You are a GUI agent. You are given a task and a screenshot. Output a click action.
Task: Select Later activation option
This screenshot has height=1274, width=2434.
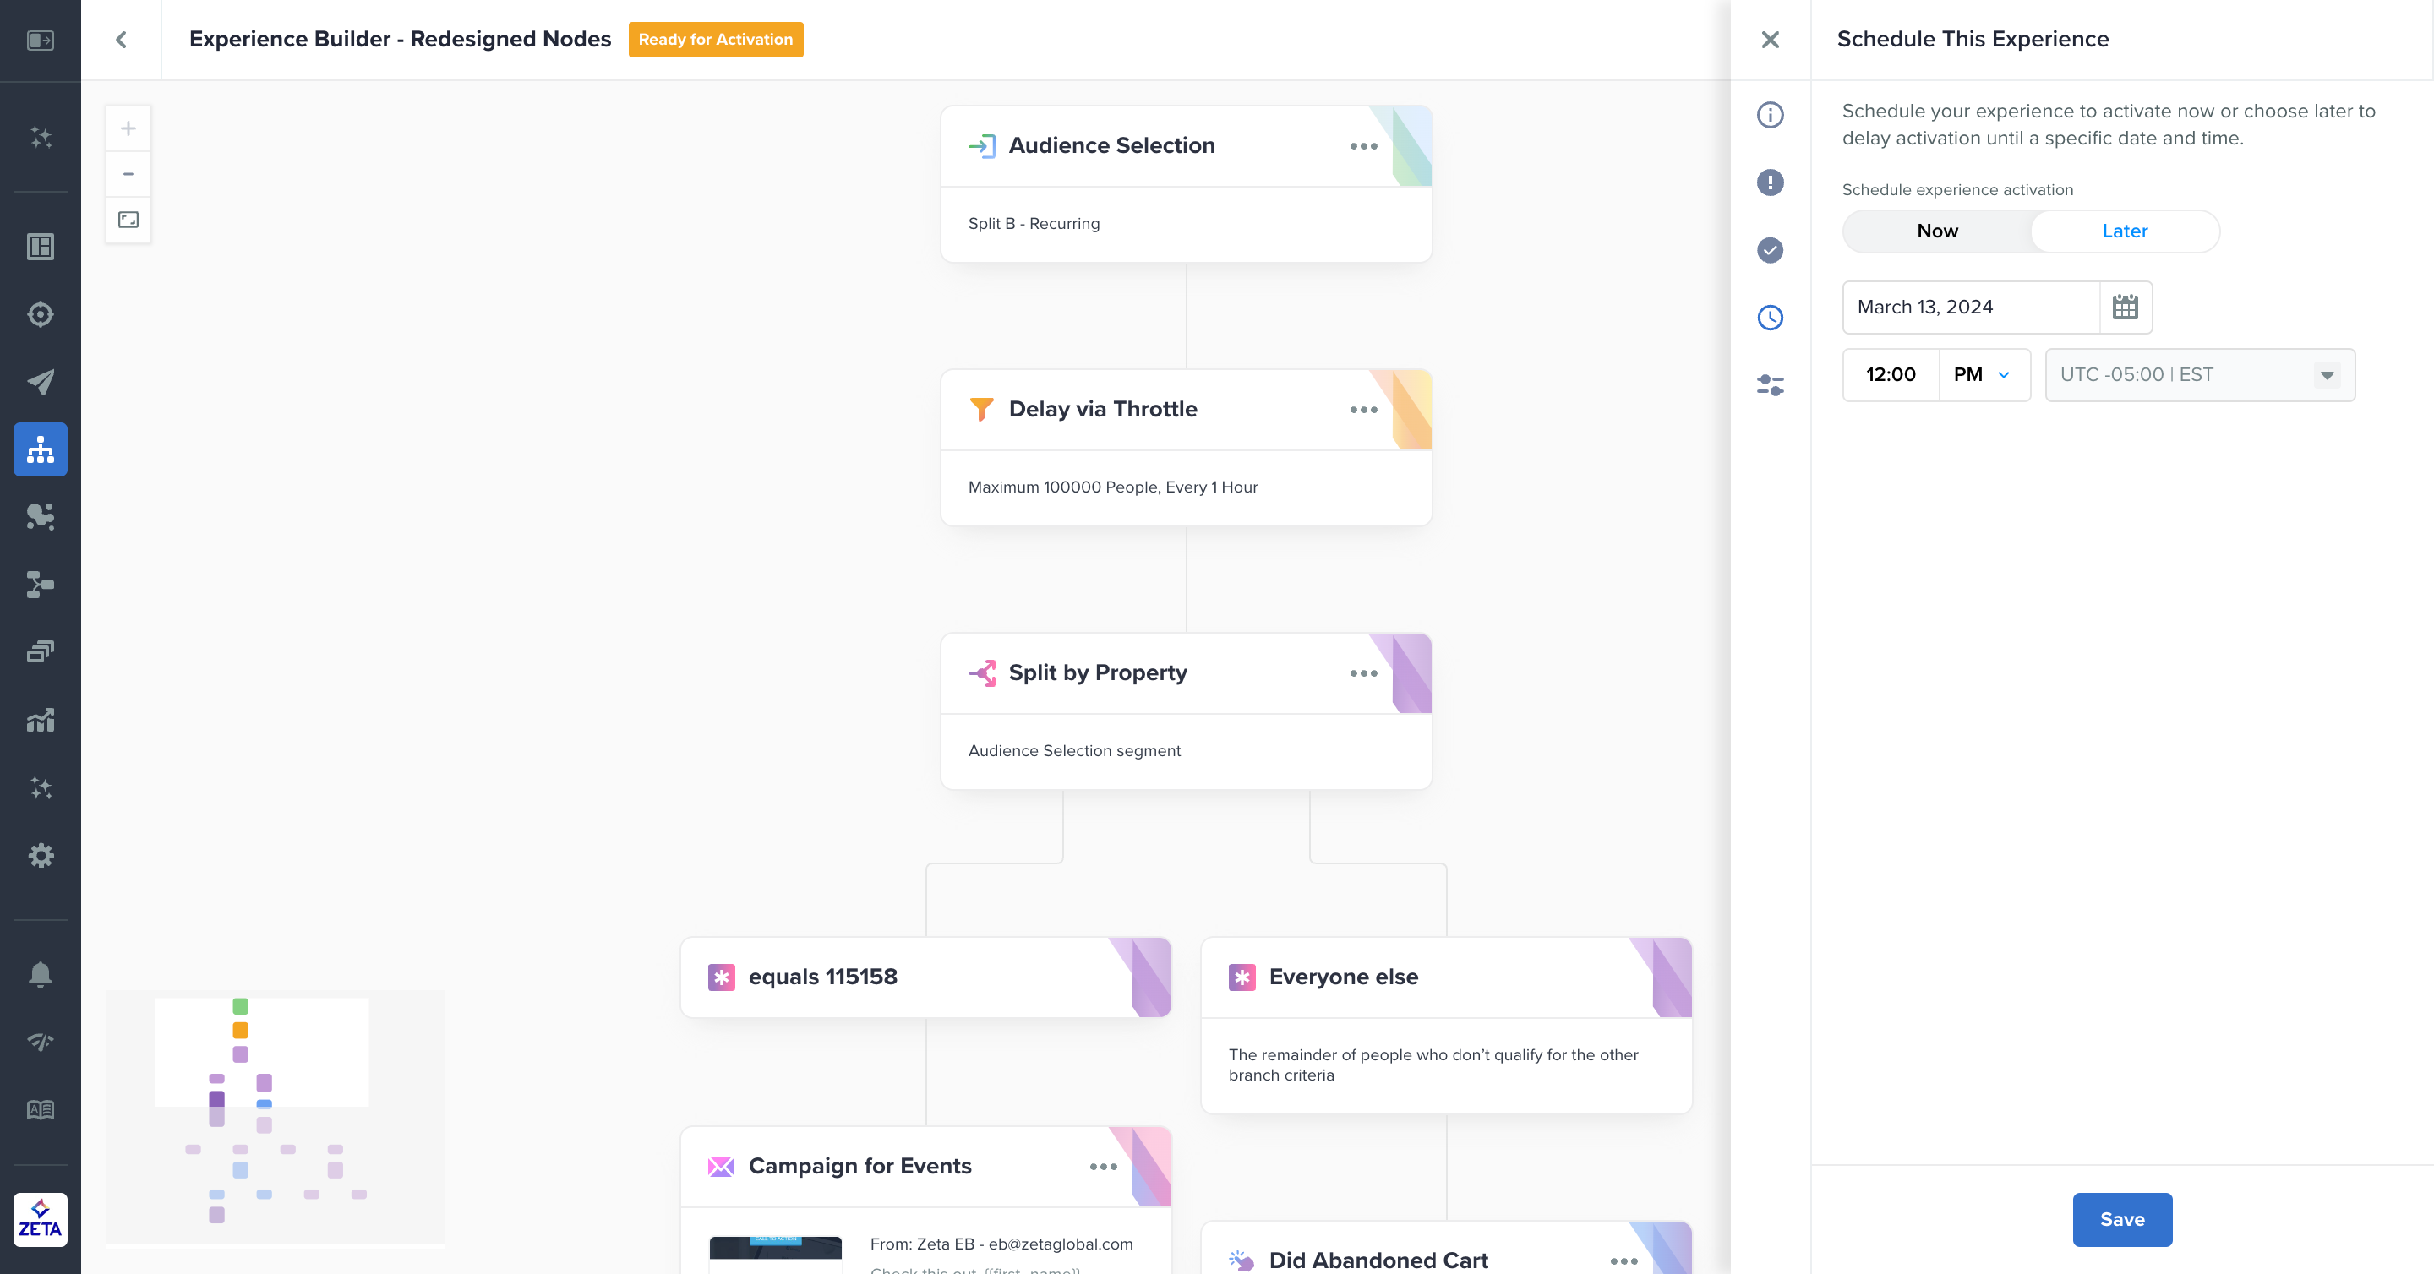2124,231
